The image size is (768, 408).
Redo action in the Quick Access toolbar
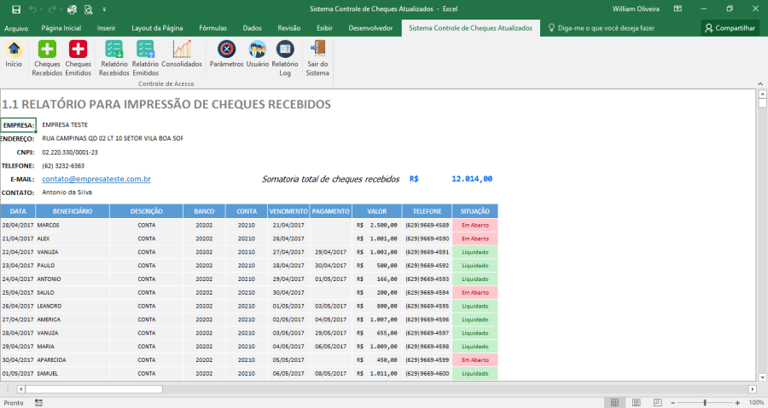pos(52,9)
